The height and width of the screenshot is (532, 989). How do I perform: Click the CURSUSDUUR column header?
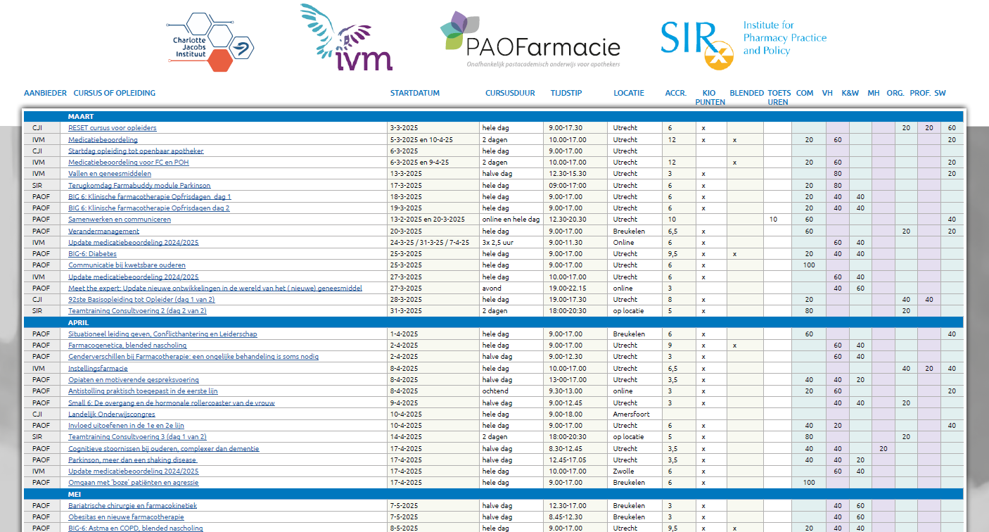(x=510, y=93)
